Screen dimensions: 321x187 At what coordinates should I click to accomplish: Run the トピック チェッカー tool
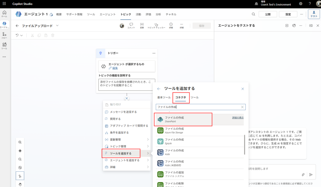(157, 26)
